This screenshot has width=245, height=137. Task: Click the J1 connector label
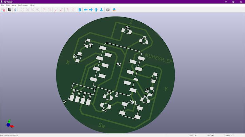[65, 102]
